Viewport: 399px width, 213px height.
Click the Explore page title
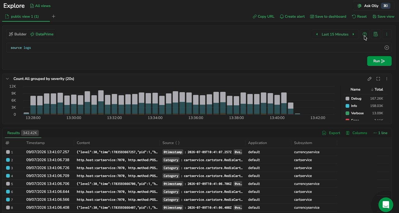coord(14,6)
